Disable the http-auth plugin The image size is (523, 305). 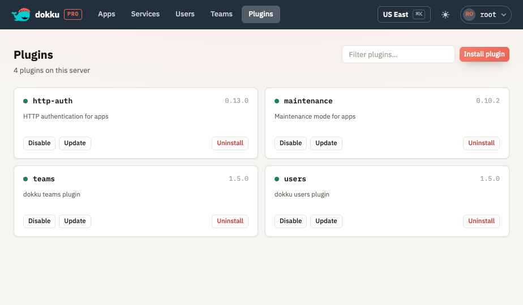coord(40,143)
